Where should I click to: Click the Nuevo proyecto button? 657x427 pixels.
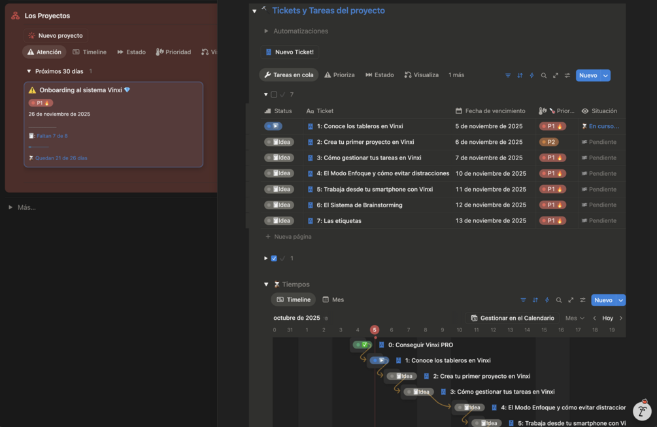click(56, 35)
